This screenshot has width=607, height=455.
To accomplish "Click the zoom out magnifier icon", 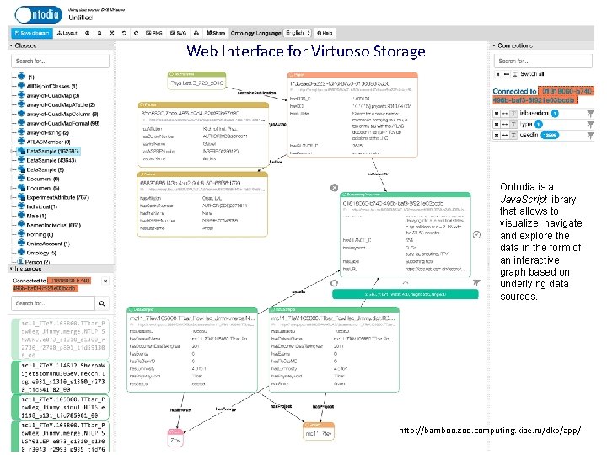I will (99, 33).
